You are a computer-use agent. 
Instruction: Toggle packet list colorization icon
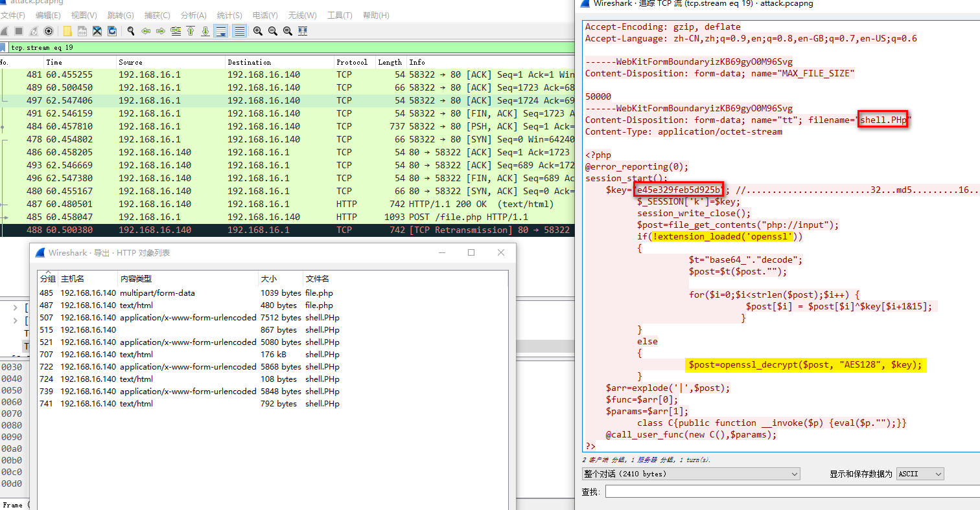tap(239, 31)
